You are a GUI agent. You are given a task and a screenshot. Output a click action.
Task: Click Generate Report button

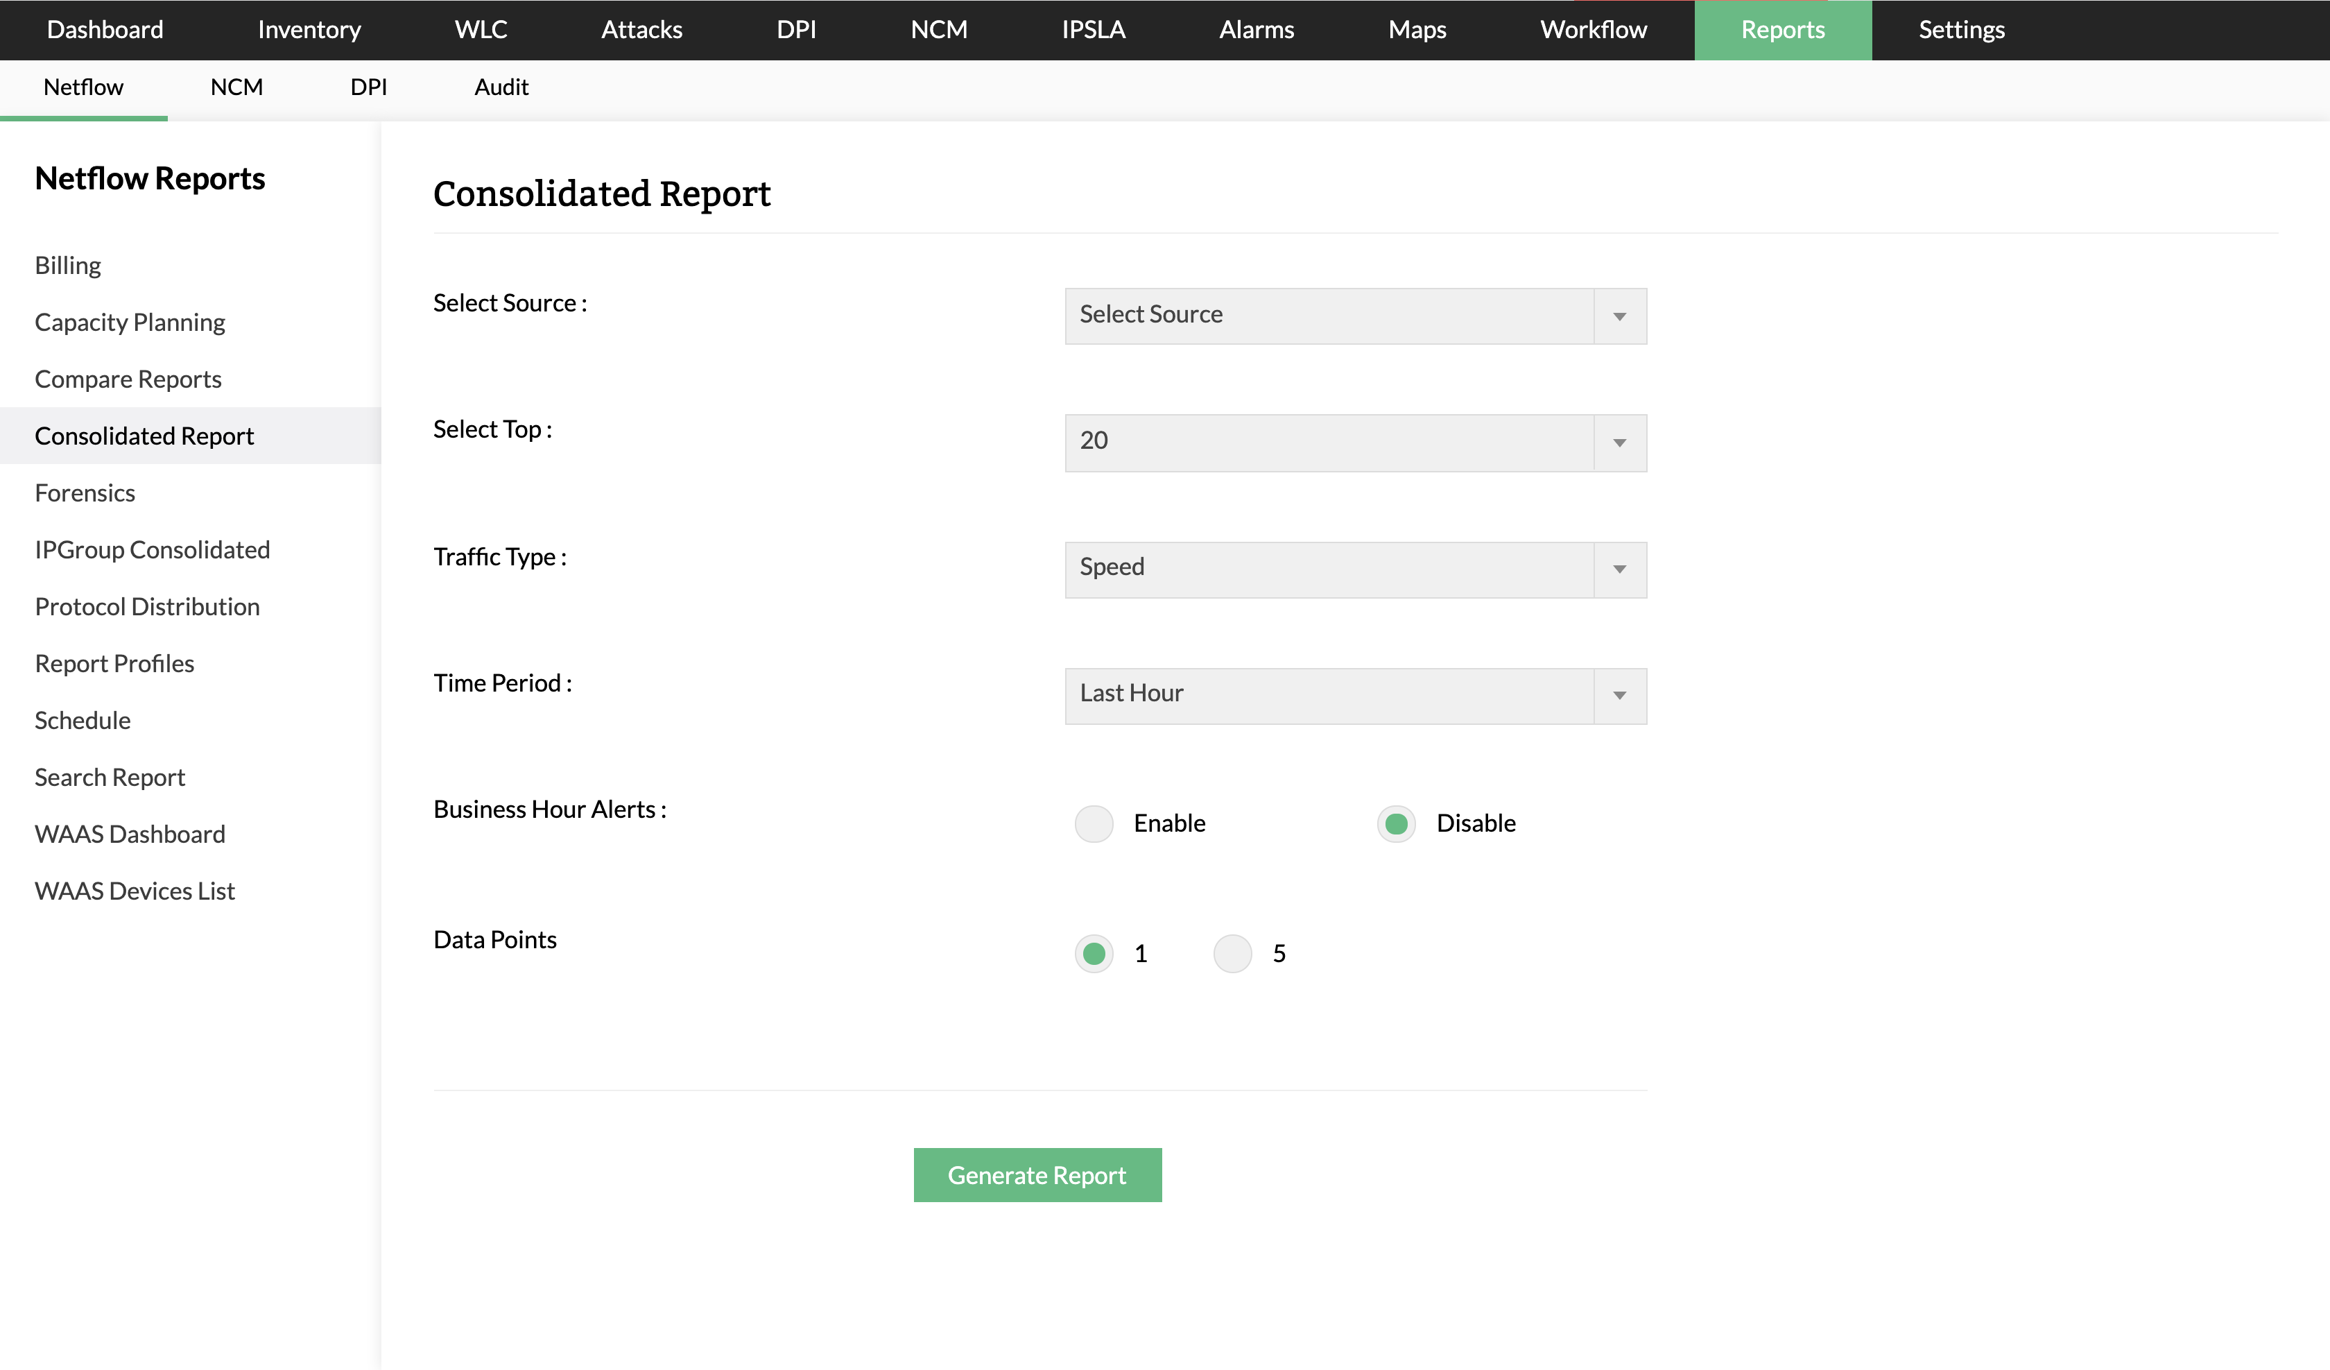[x=1037, y=1174]
